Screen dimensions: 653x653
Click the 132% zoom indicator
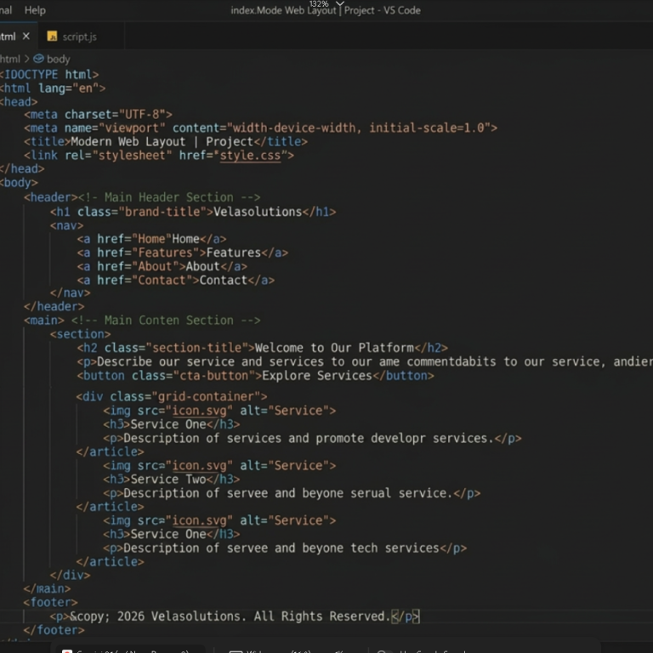pos(319,3)
